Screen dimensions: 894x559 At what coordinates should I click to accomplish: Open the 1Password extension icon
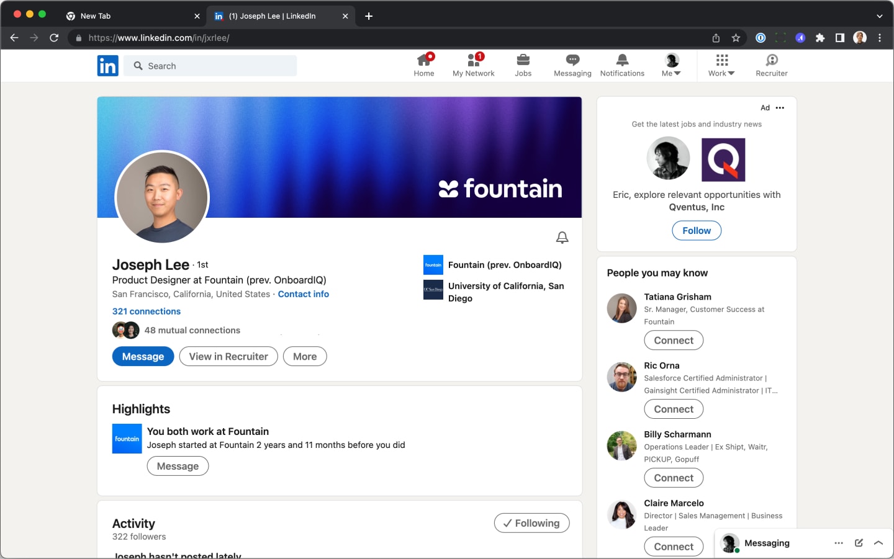(x=761, y=38)
